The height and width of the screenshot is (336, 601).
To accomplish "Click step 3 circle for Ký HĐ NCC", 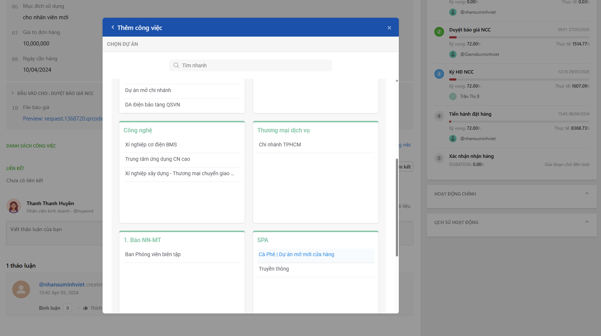I will point(439,74).
